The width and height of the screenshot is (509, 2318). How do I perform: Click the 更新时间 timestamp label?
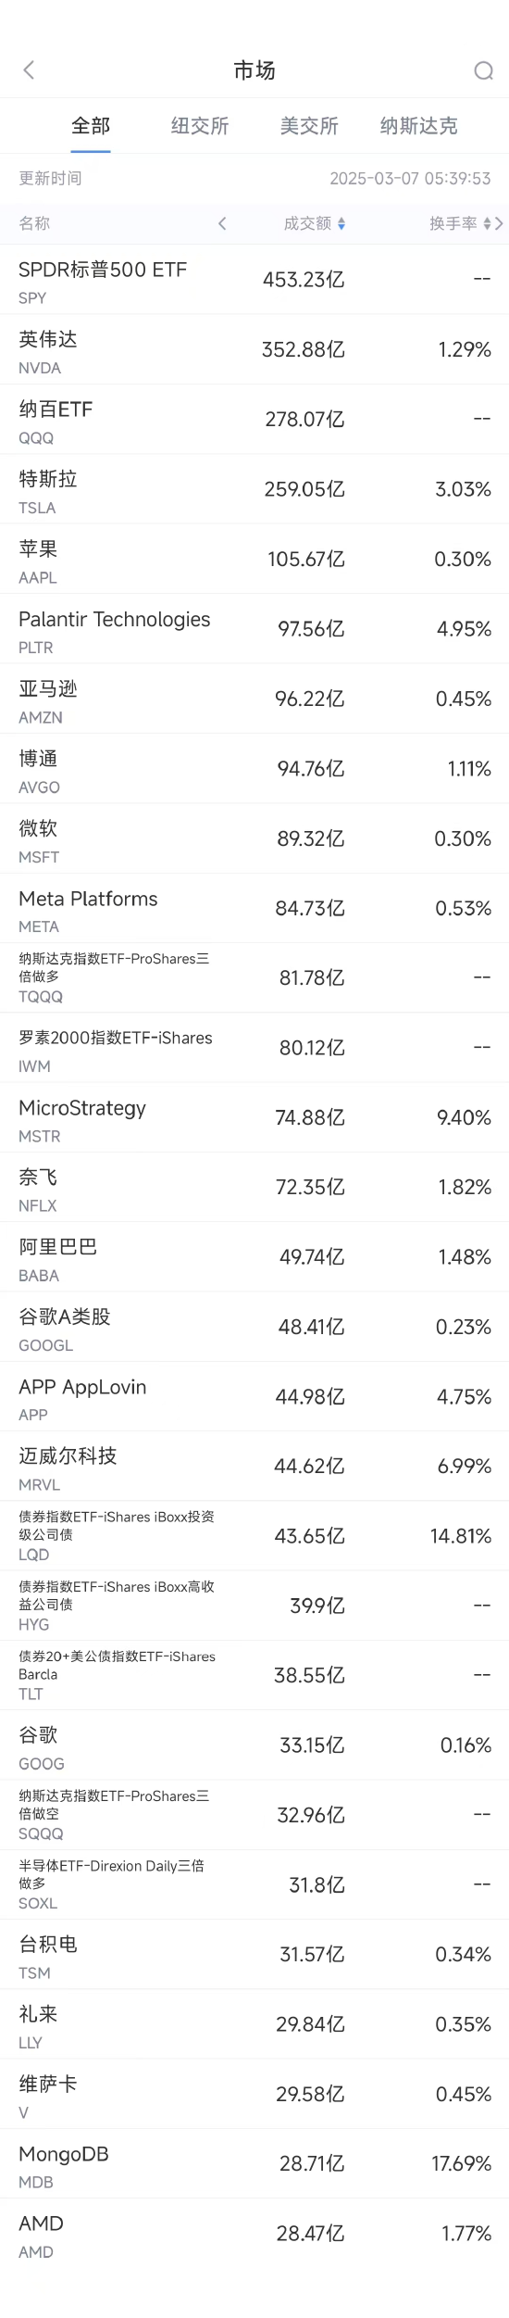point(51,178)
